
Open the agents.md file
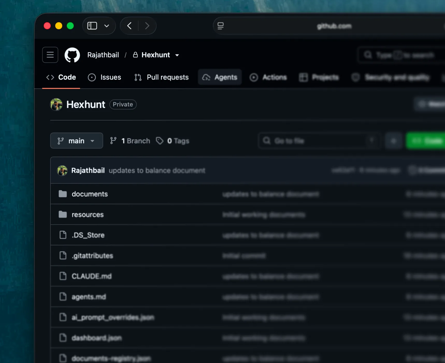click(89, 297)
